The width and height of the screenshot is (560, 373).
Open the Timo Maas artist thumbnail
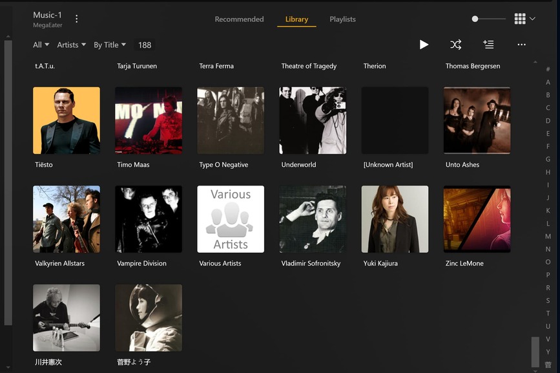(149, 120)
